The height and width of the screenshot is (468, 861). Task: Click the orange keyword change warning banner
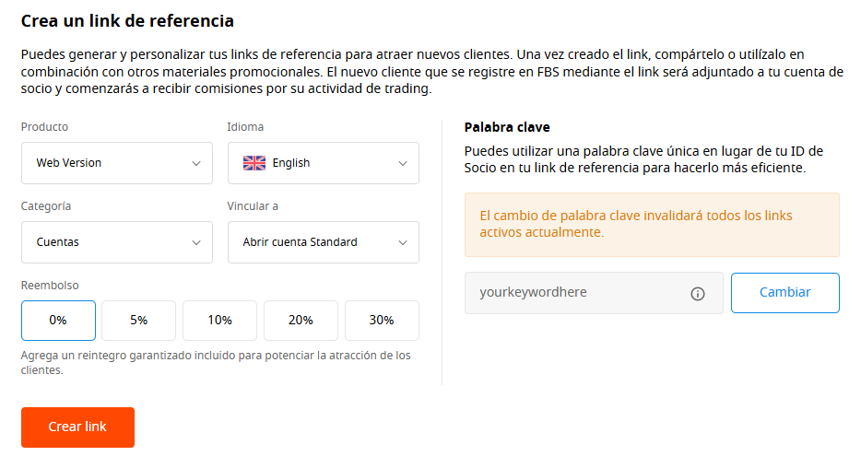(652, 225)
